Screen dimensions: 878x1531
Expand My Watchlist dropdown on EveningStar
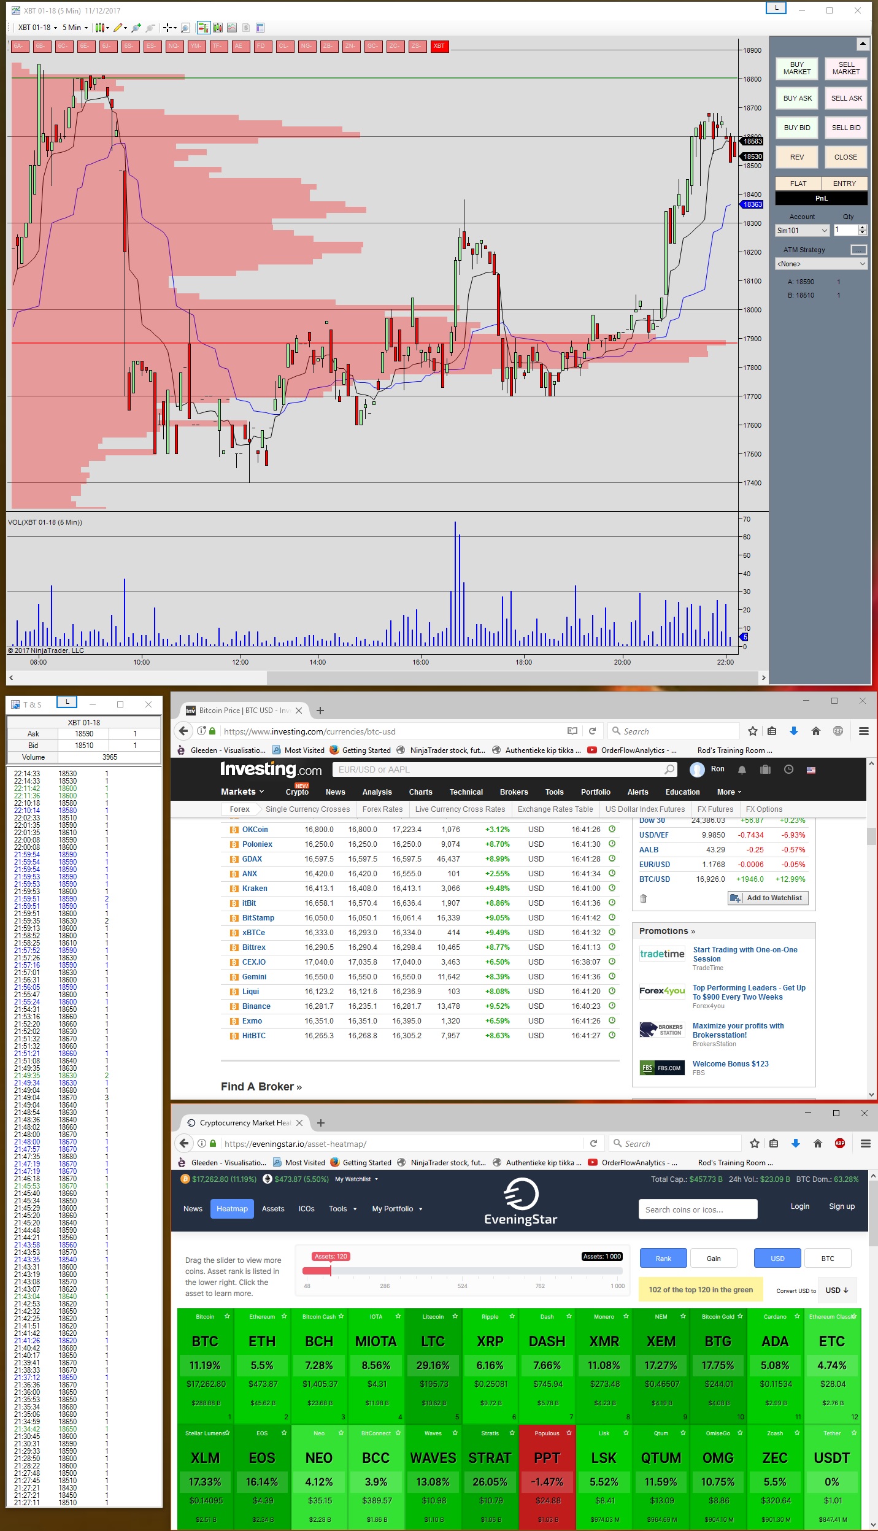(x=356, y=1179)
